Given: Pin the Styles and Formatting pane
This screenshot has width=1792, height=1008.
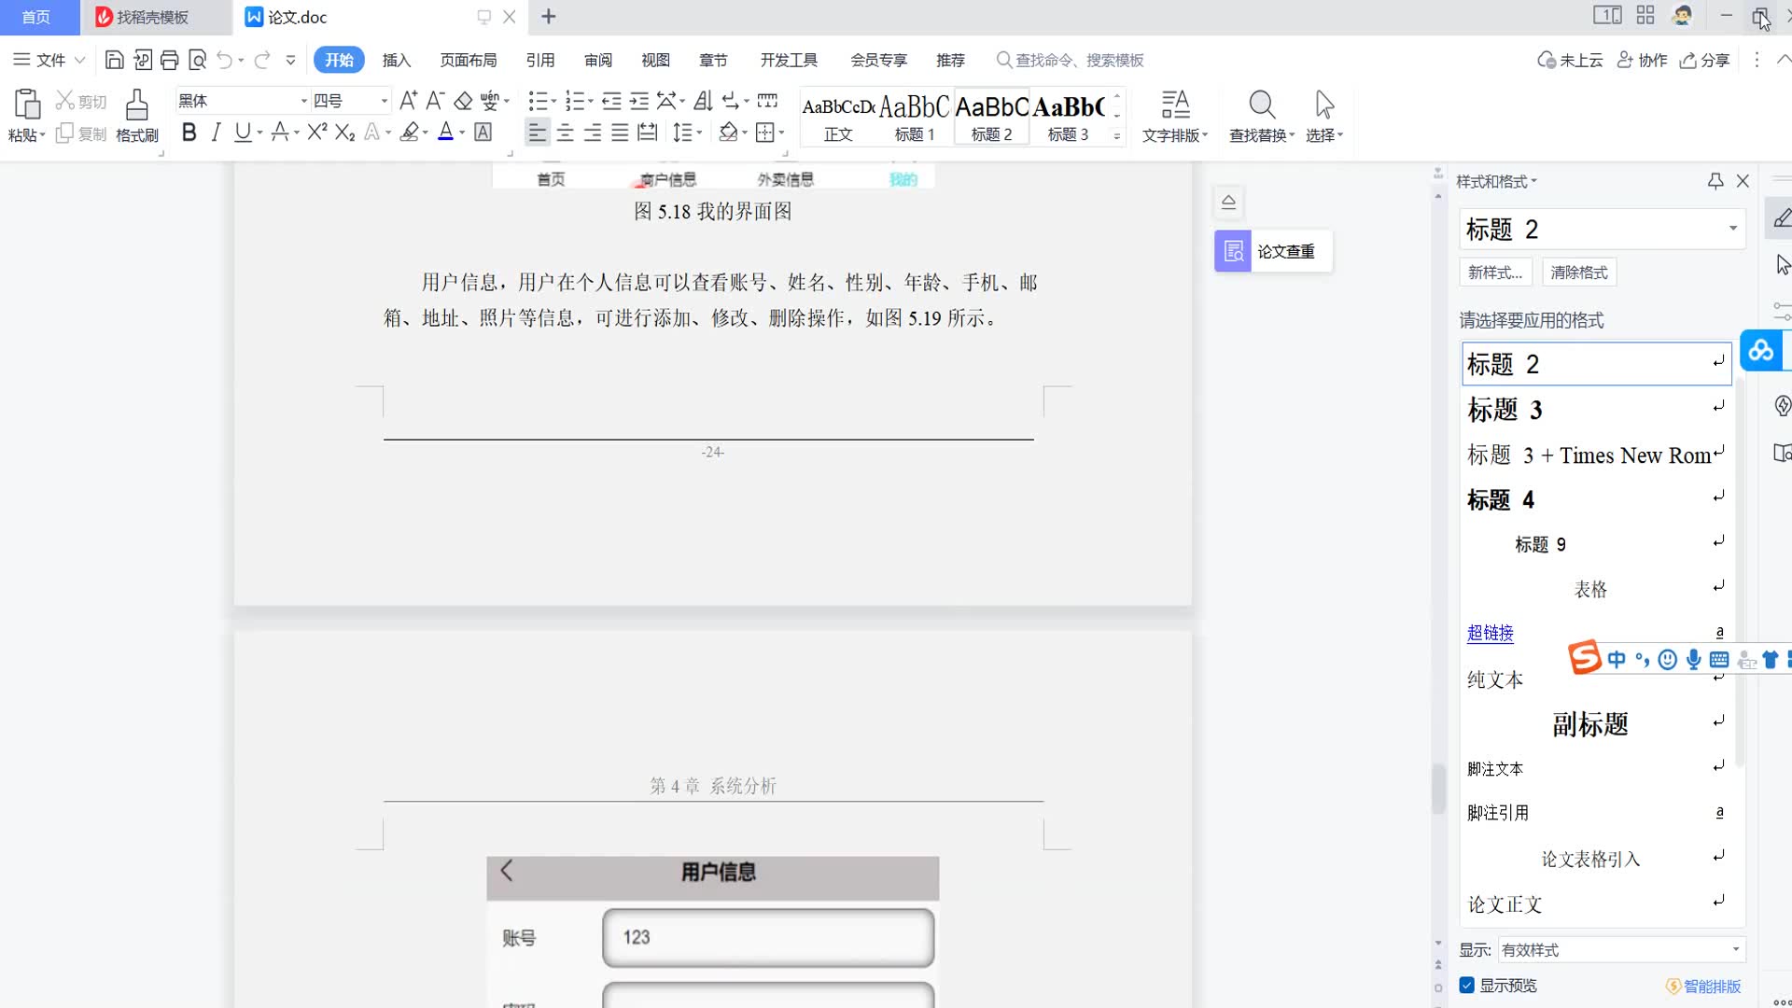Looking at the screenshot, I should pos(1715,181).
